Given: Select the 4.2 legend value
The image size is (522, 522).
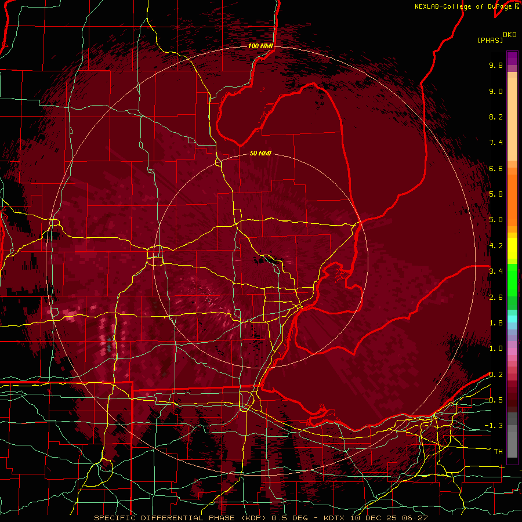Looking at the screenshot, I should tap(496, 246).
